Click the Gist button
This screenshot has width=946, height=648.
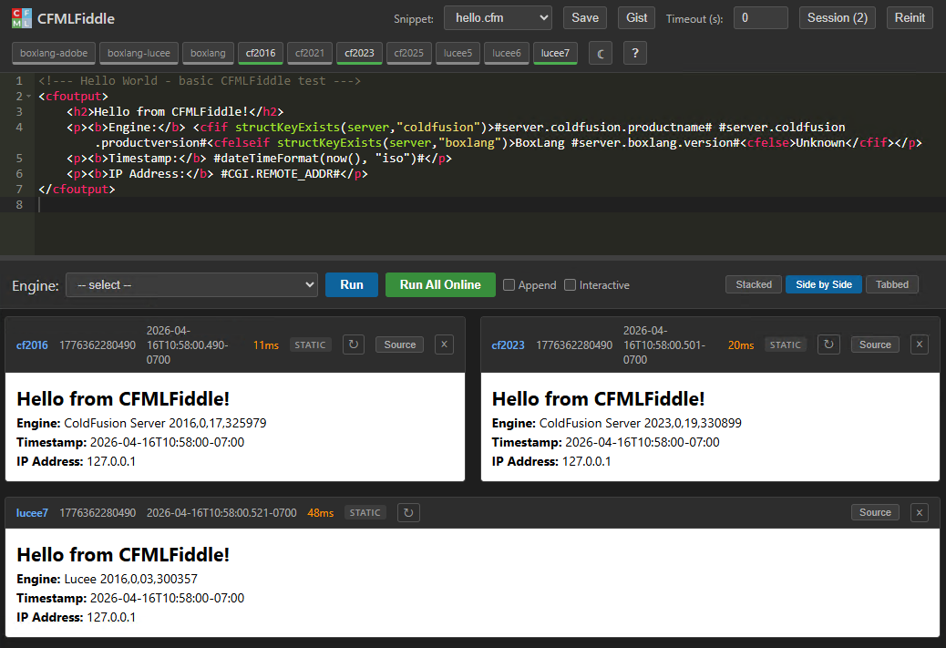coord(636,18)
